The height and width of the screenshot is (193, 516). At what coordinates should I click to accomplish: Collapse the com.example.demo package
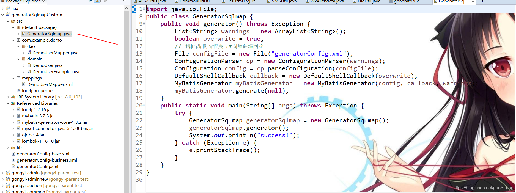click(13, 40)
